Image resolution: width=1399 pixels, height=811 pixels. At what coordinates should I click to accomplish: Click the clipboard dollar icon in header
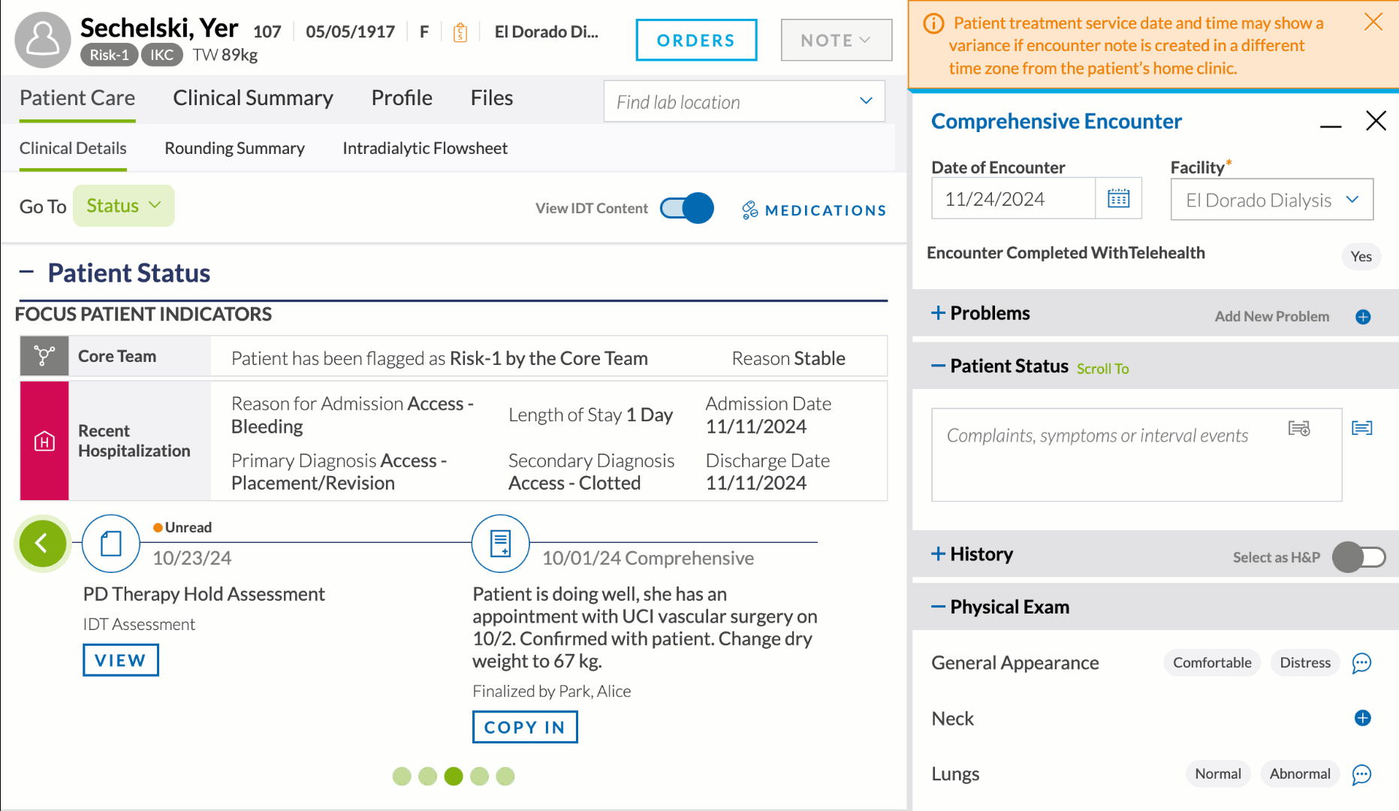(460, 32)
